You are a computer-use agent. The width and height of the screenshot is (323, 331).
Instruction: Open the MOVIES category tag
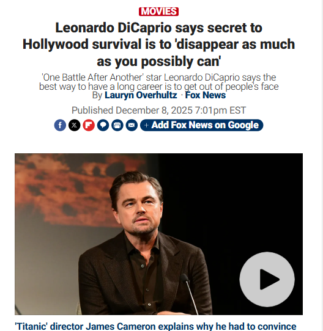[158, 12]
